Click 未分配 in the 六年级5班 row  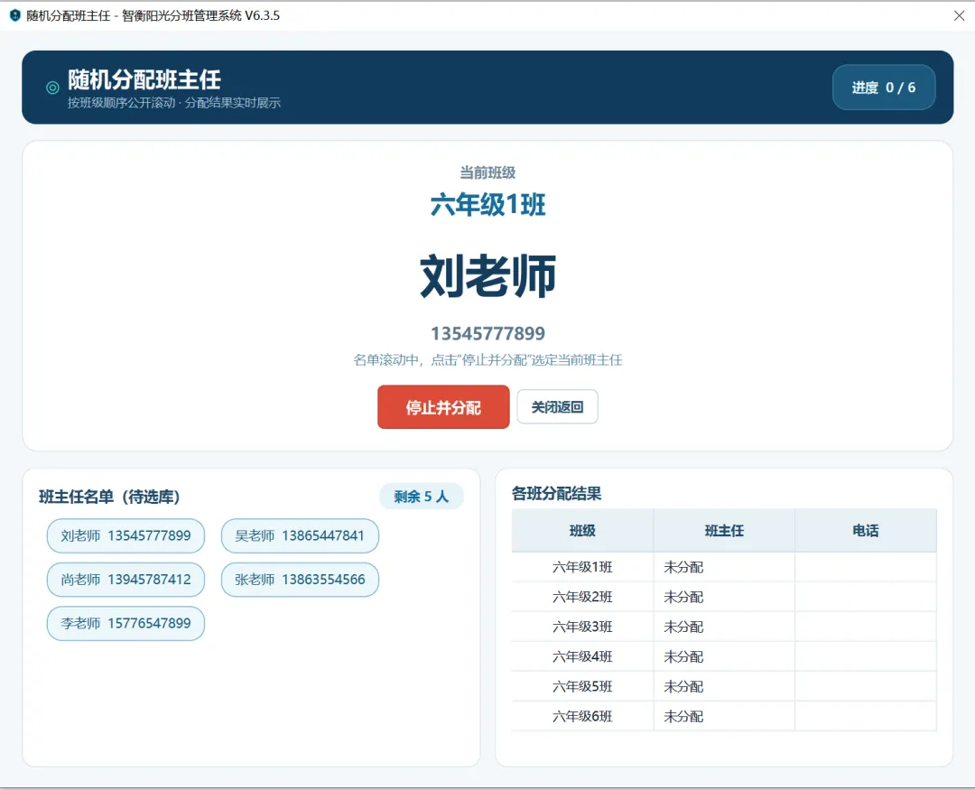click(683, 686)
